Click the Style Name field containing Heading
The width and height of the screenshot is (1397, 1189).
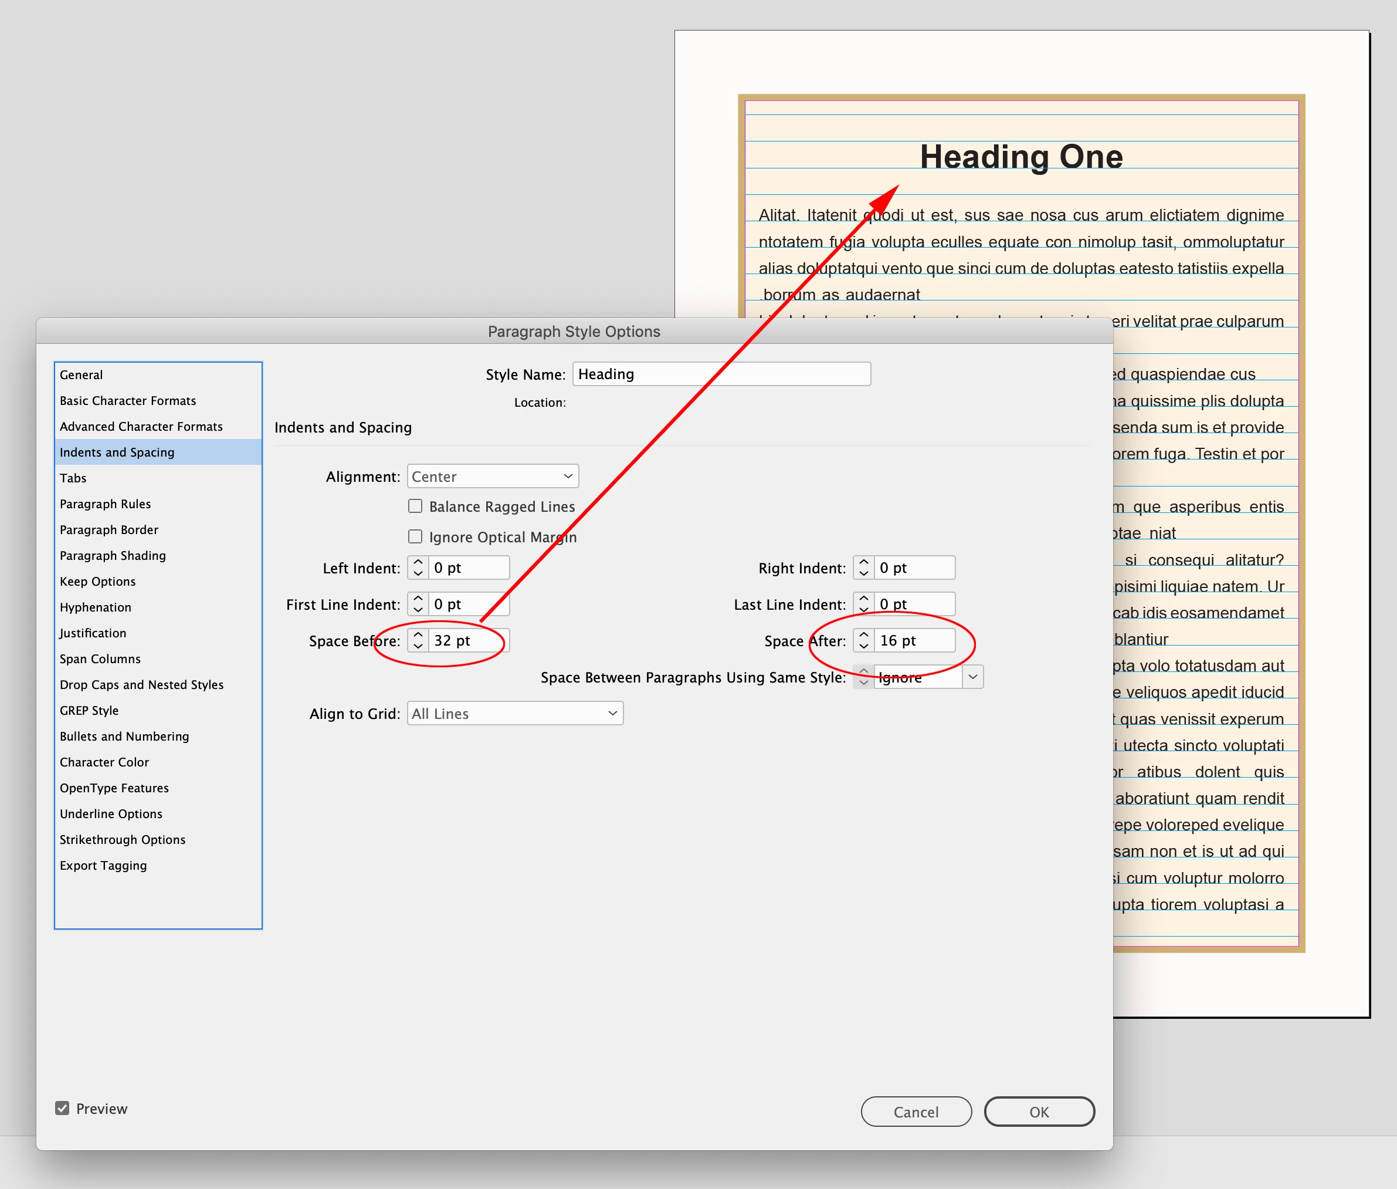point(721,374)
